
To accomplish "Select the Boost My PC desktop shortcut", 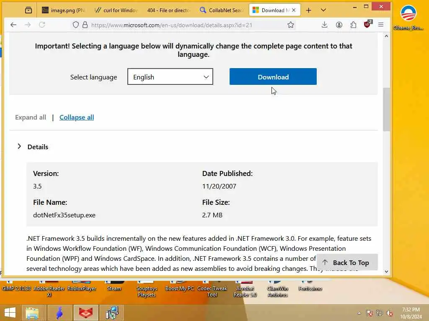I will point(179,286).
